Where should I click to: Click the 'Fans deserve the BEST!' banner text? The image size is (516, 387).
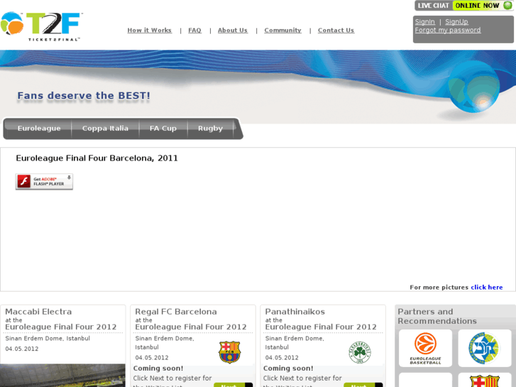coord(84,96)
